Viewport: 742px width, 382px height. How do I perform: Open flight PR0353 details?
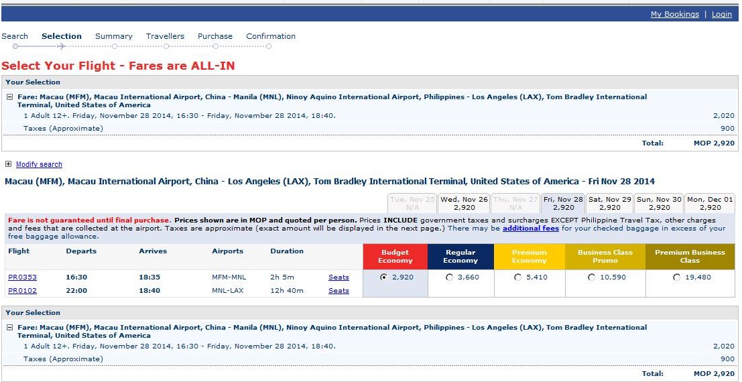[22, 277]
